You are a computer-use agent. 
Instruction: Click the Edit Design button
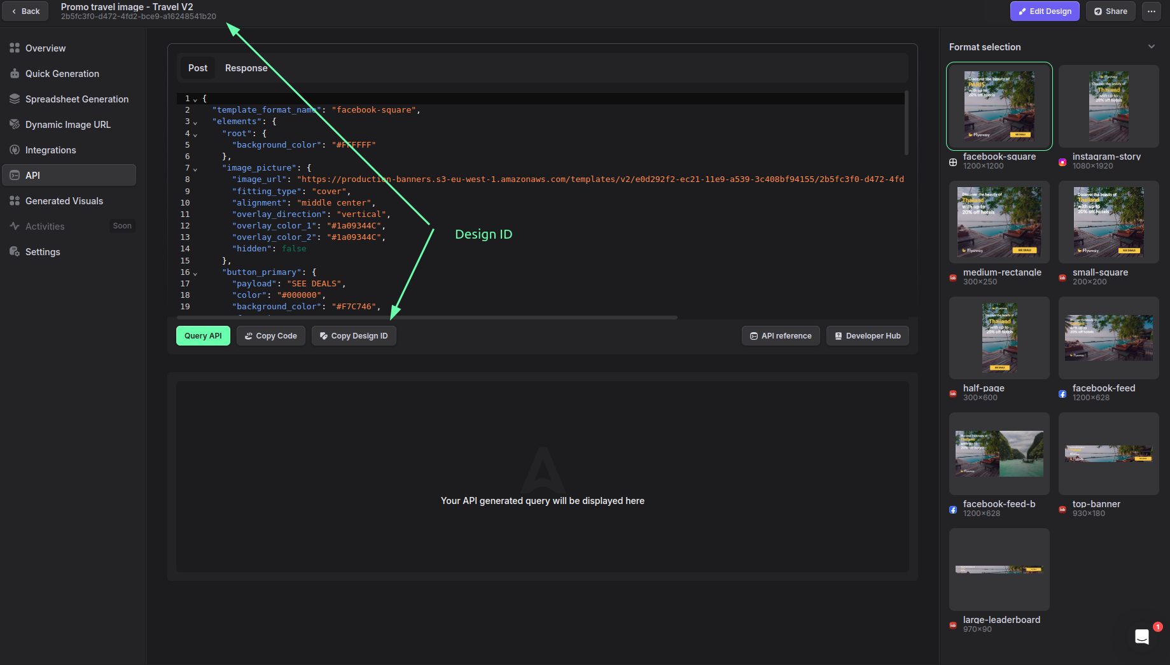1044,11
